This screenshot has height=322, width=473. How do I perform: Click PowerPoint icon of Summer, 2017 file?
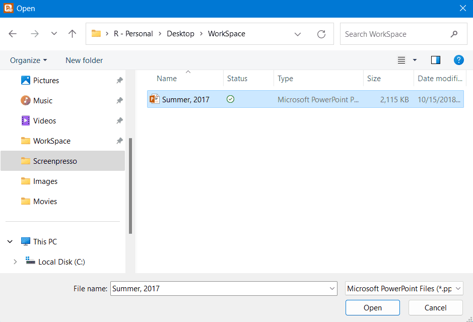click(155, 99)
